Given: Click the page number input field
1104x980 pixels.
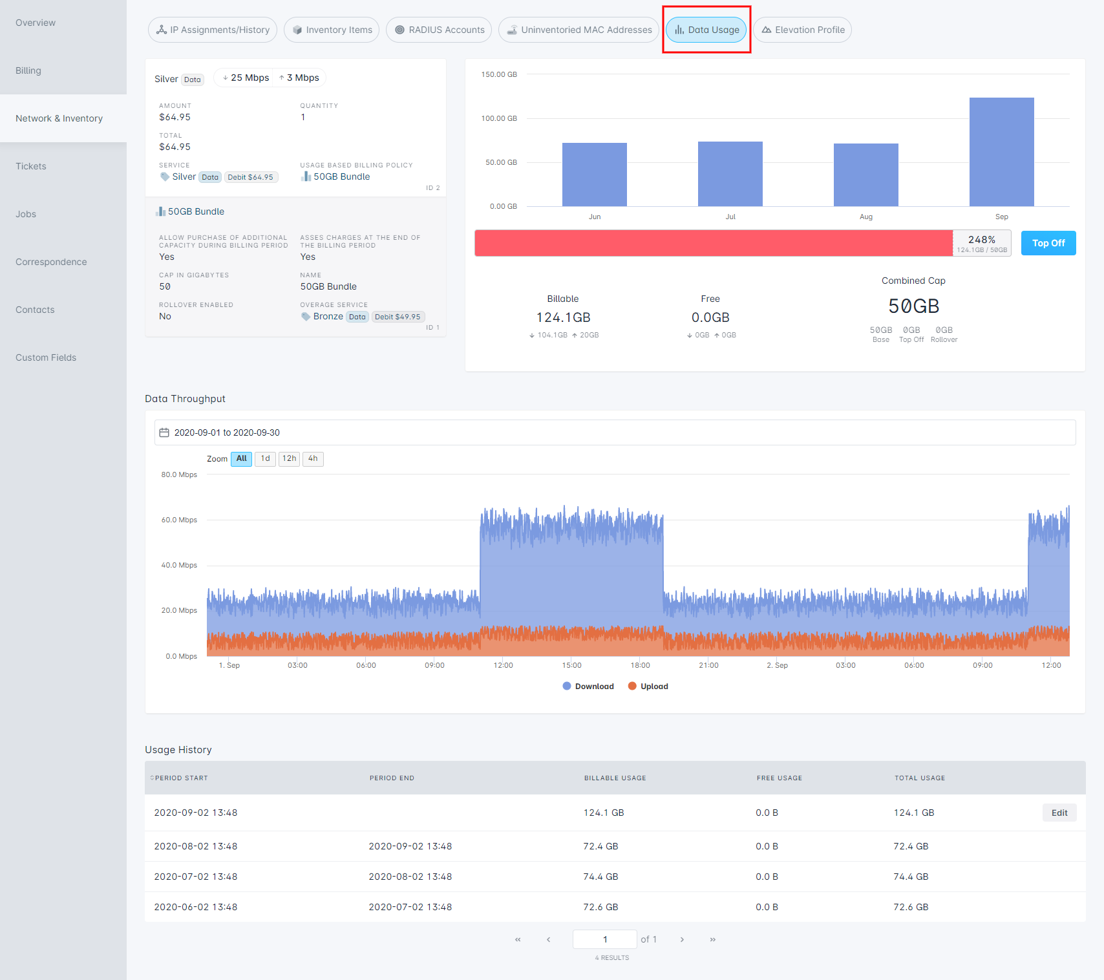Looking at the screenshot, I should [x=604, y=939].
